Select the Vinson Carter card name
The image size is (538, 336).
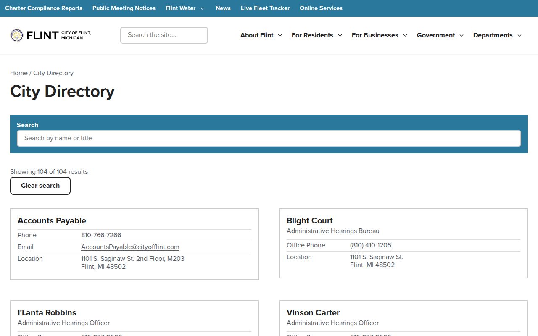(313, 313)
